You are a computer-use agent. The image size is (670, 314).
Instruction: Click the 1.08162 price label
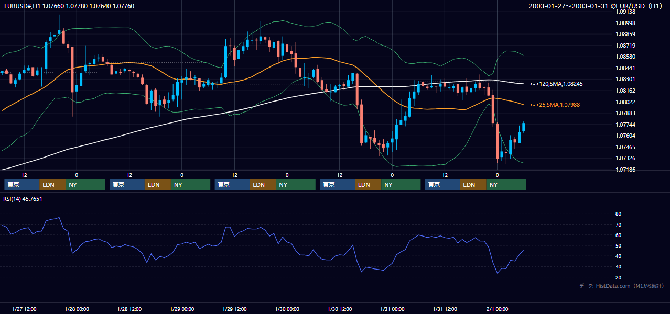[x=625, y=91]
